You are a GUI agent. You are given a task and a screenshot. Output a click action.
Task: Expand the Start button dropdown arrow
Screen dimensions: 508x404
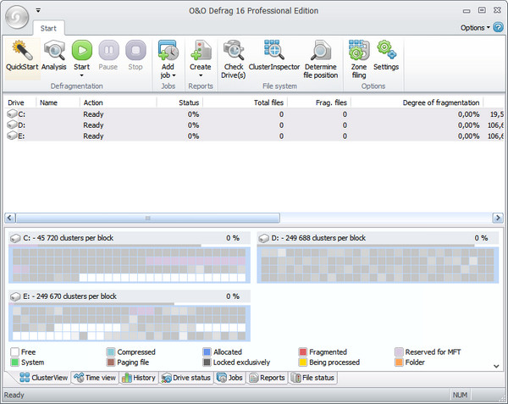point(81,75)
